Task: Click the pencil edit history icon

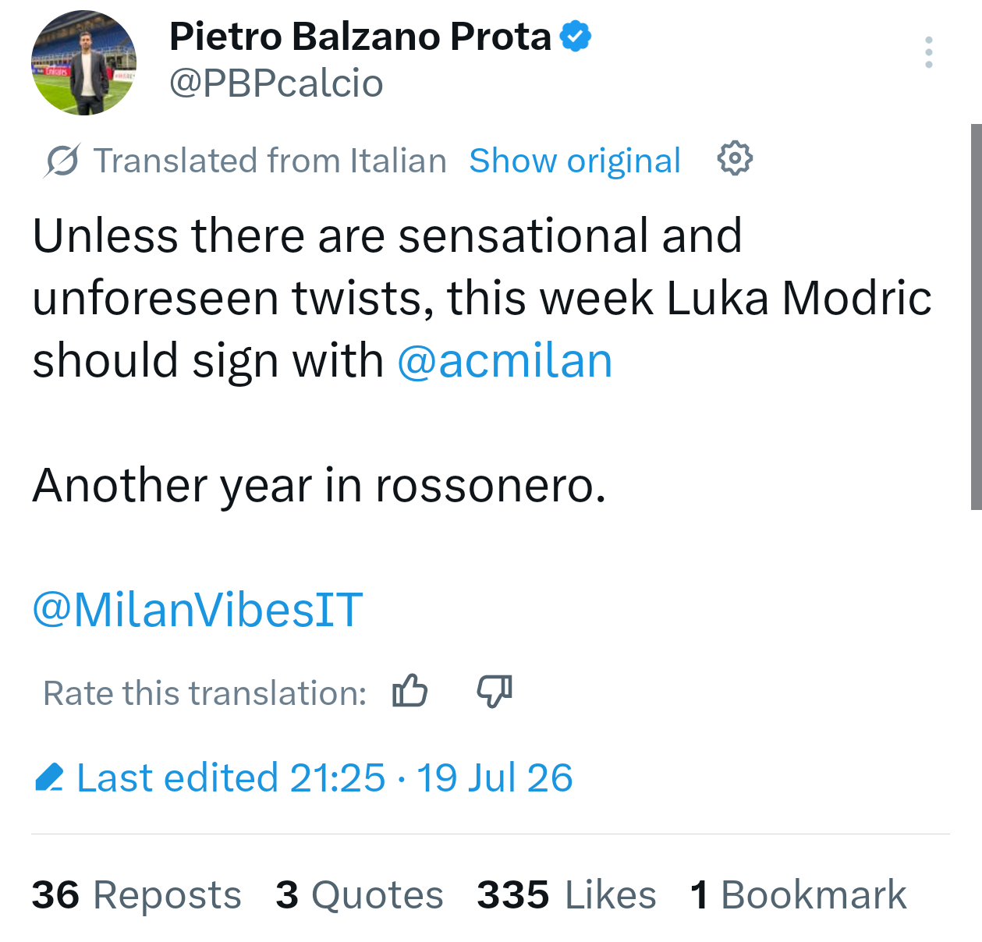Action: click(49, 777)
